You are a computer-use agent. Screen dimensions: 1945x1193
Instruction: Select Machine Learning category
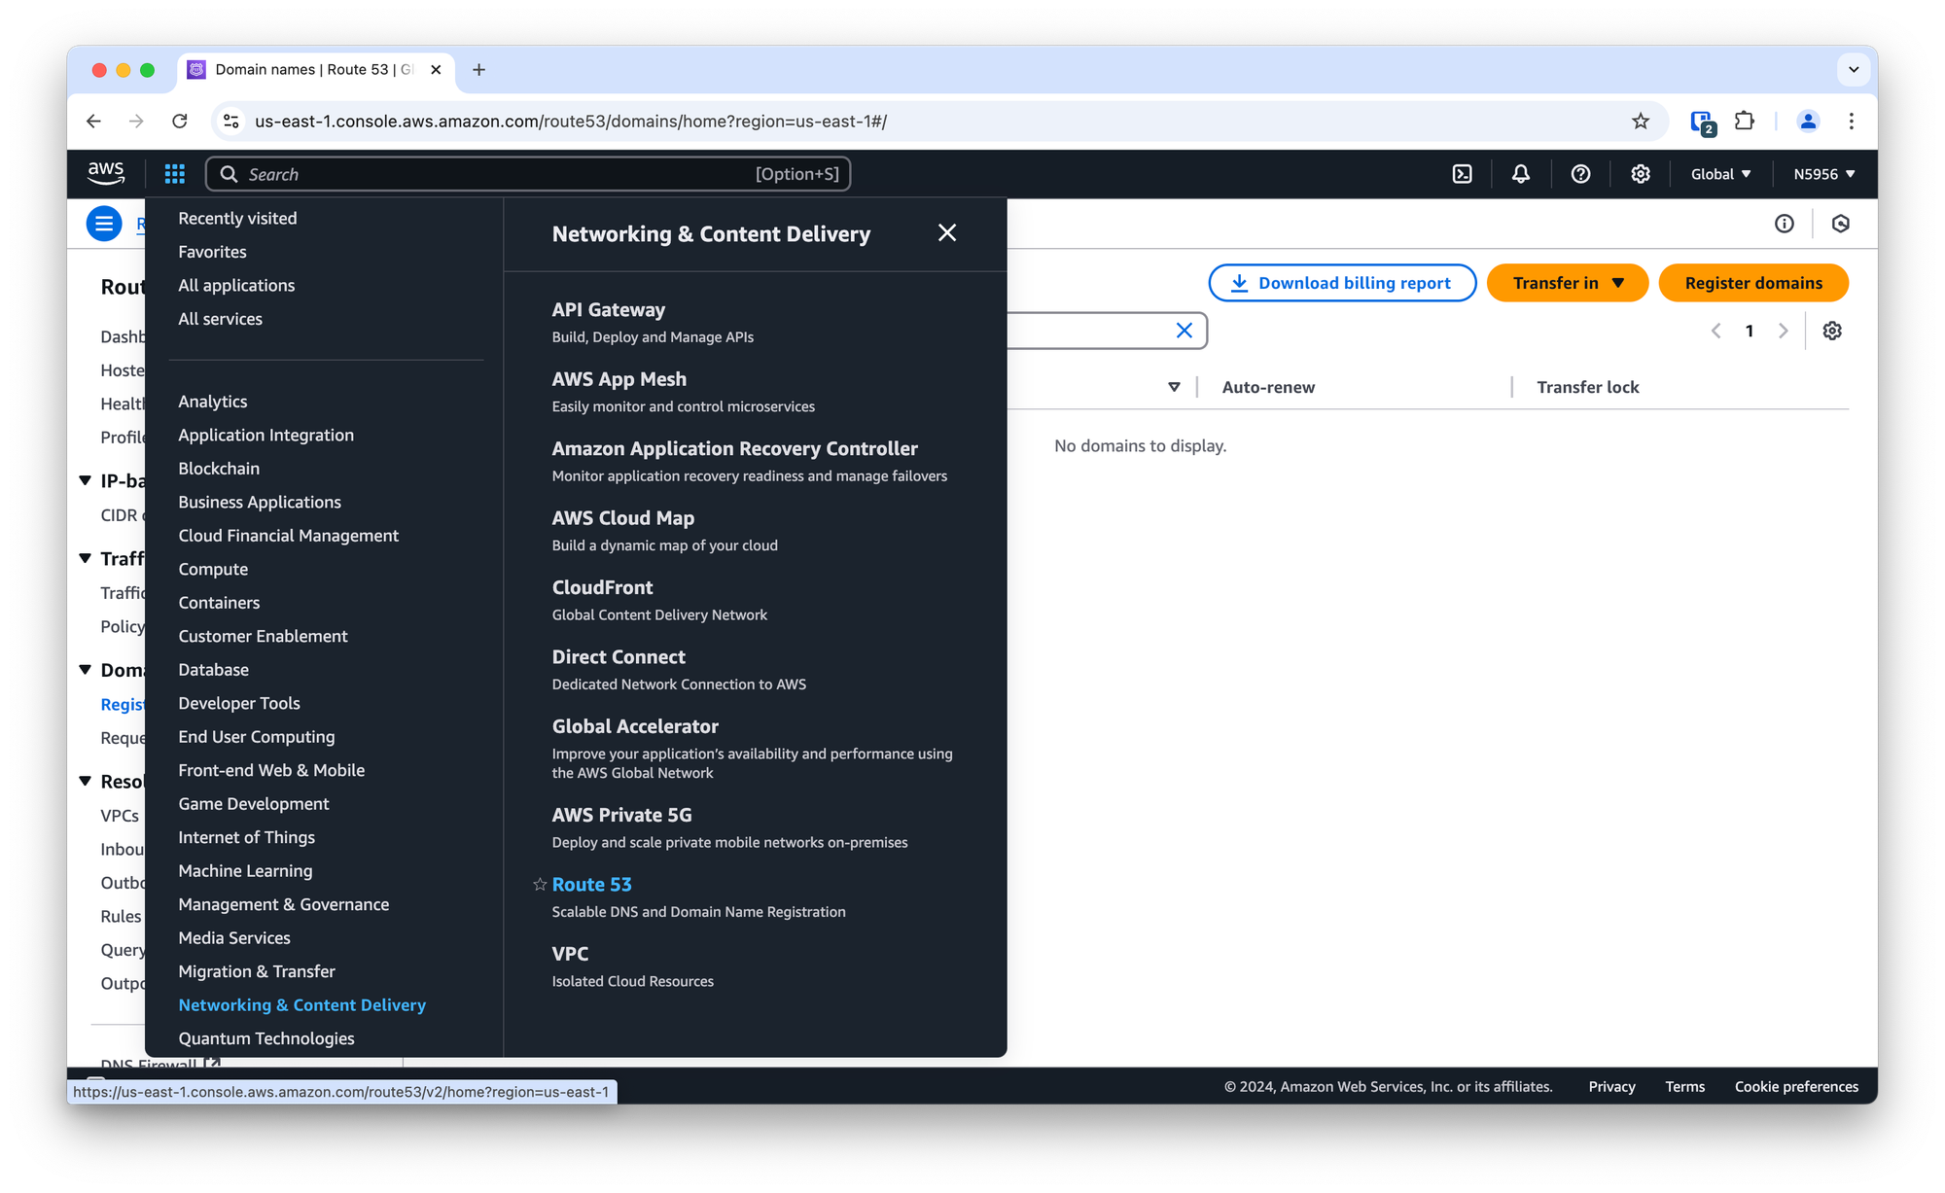(245, 871)
